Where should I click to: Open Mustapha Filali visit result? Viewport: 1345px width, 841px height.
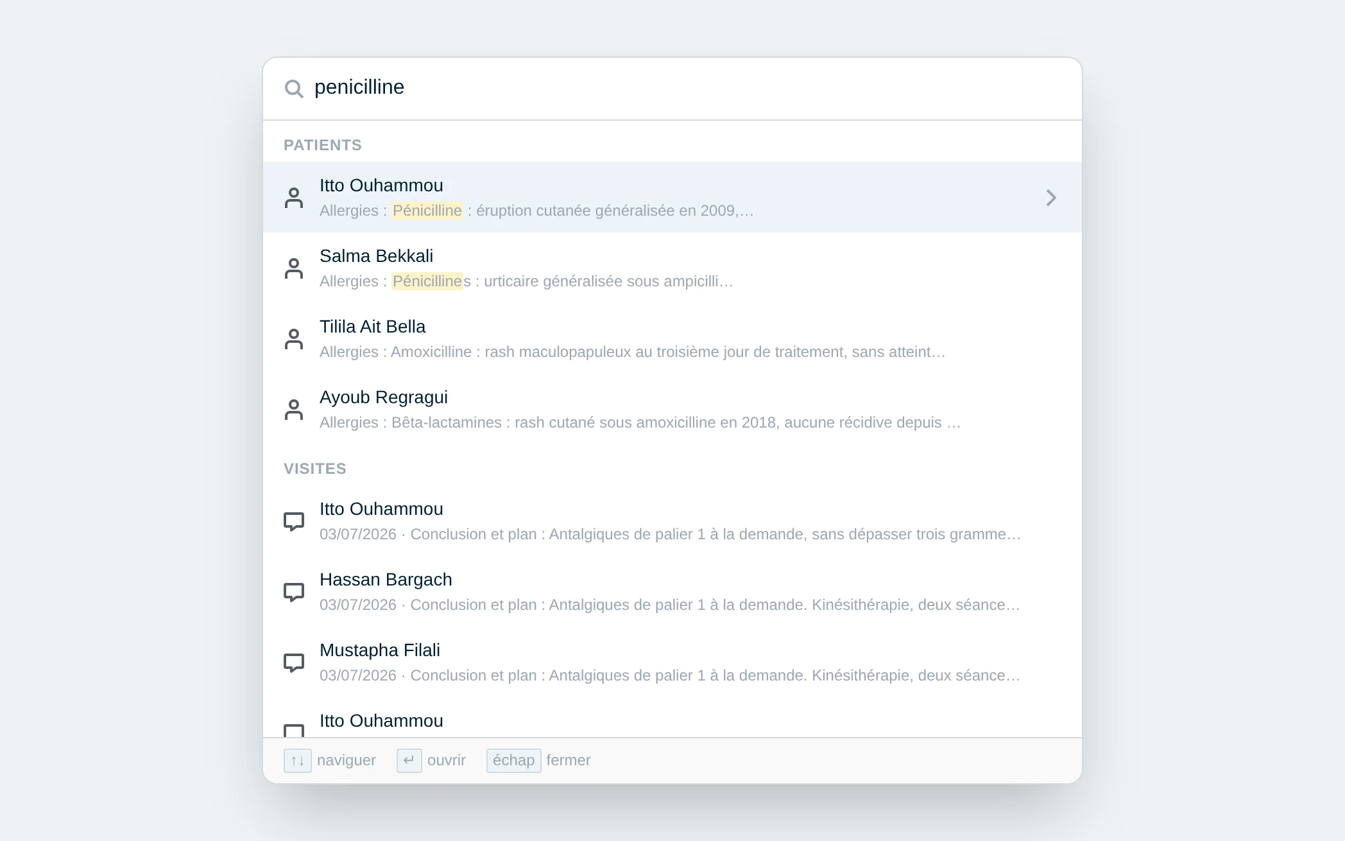(x=672, y=662)
